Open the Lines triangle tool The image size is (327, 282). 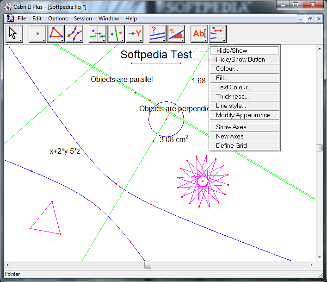56,34
